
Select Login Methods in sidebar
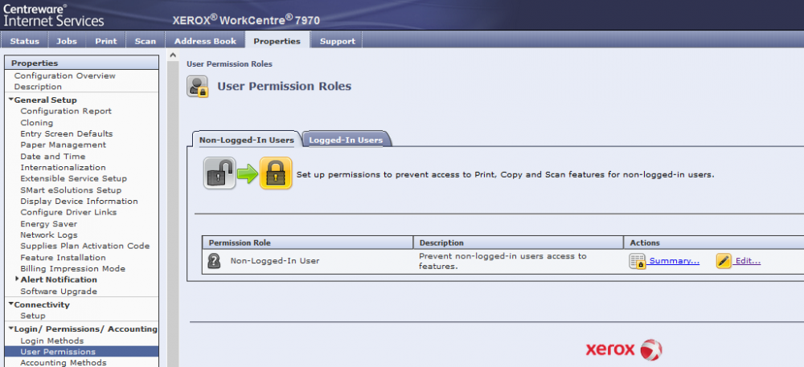point(51,340)
